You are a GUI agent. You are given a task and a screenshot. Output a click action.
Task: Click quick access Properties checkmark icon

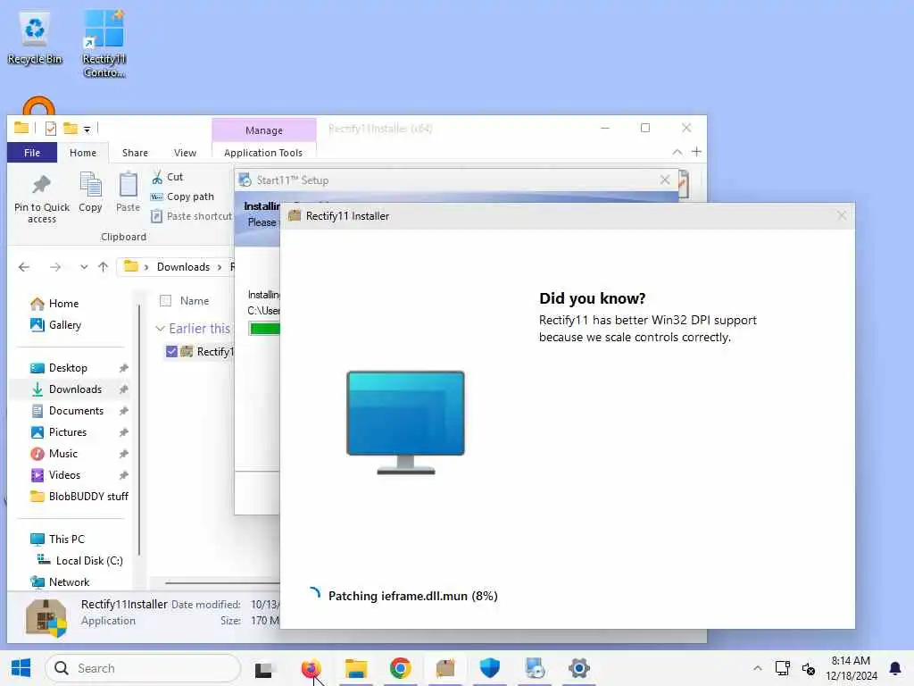[x=51, y=129]
